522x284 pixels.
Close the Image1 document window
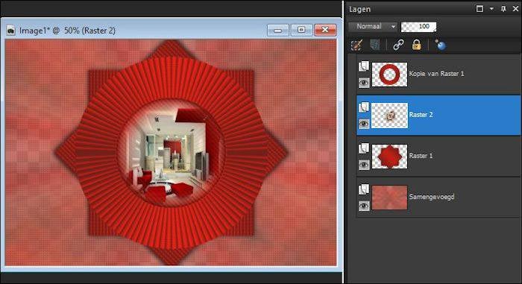325,31
